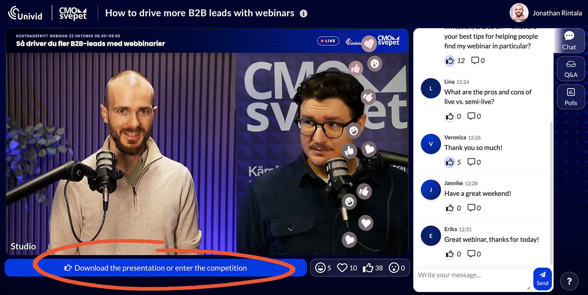
Task: Reply to Erika's Great webinar message
Action: pyautogui.click(x=471, y=254)
